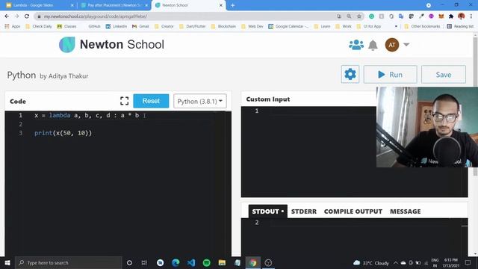Open the Work bookmark folder

point(344,27)
